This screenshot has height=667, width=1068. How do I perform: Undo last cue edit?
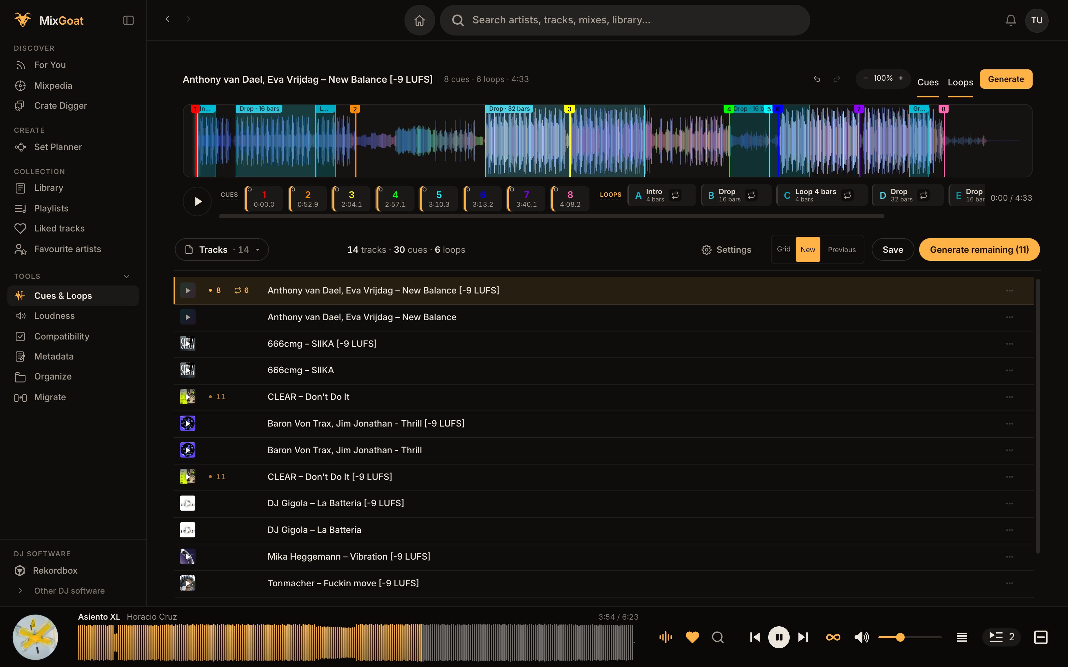(817, 79)
